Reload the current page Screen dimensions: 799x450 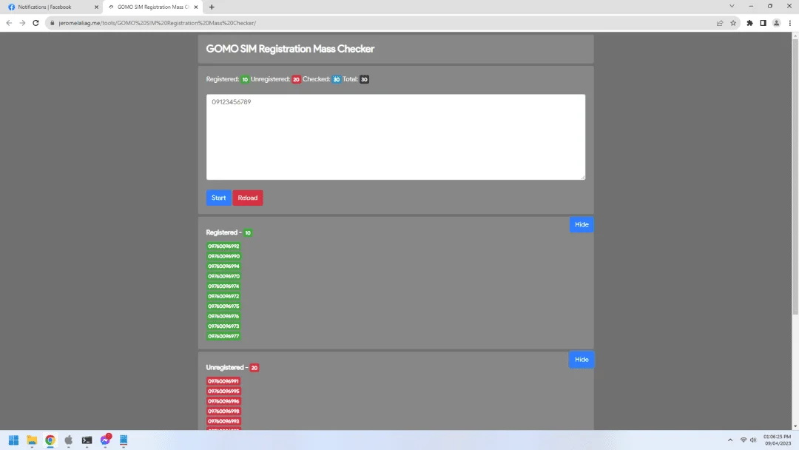(36, 23)
